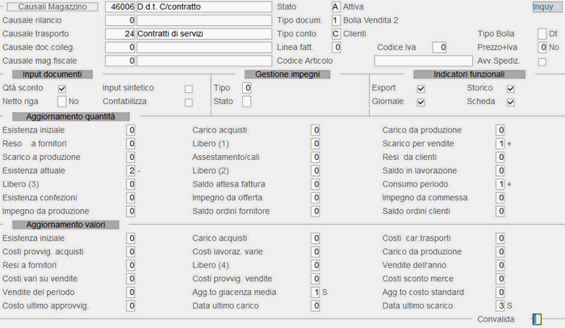The width and height of the screenshot is (565, 328).
Task: Click the Codice Articolo input field
Action: [x=423, y=61]
